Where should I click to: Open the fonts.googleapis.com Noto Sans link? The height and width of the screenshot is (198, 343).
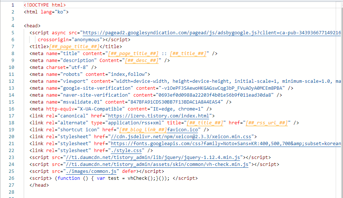point(226,144)
